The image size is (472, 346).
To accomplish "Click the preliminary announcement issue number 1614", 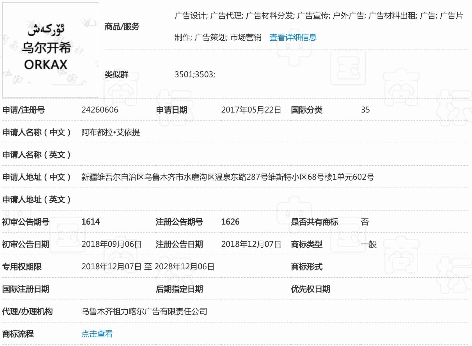I will (90, 222).
